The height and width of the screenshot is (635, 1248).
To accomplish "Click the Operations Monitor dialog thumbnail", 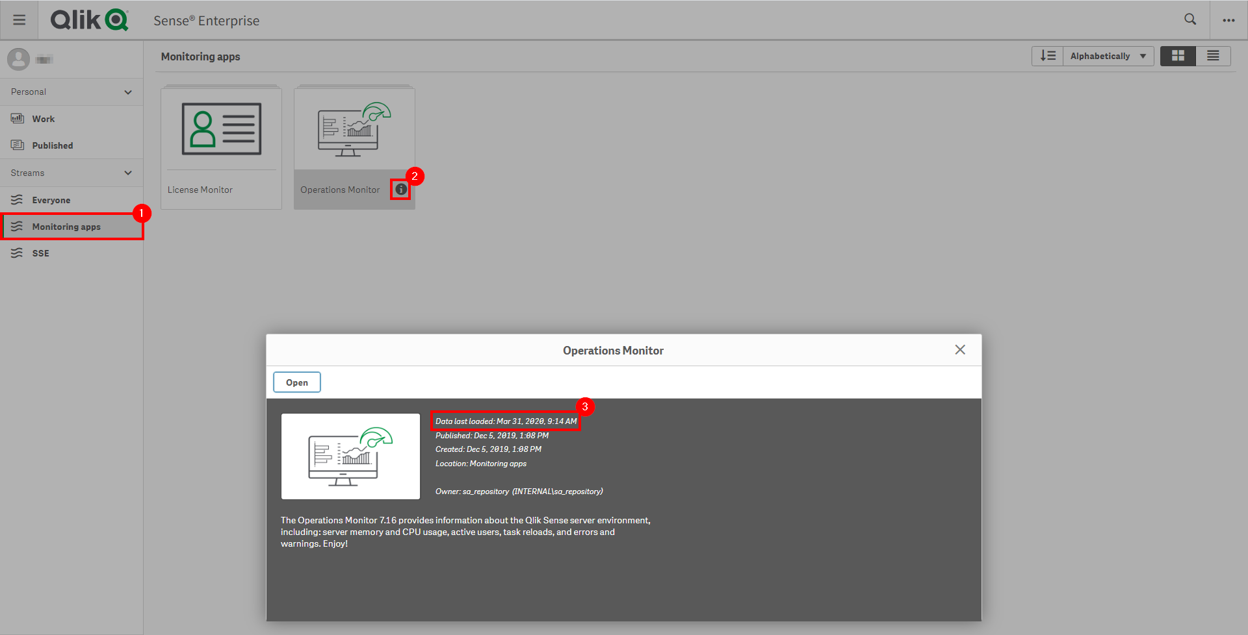I will 350,456.
